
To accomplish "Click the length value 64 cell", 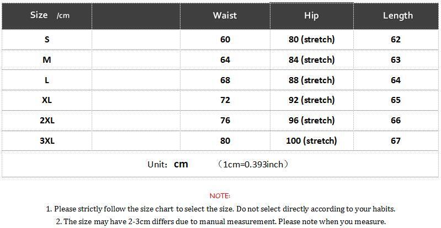I will 395,80.
